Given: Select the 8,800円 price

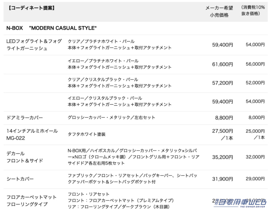Looking at the screenshot, I should (225, 118).
